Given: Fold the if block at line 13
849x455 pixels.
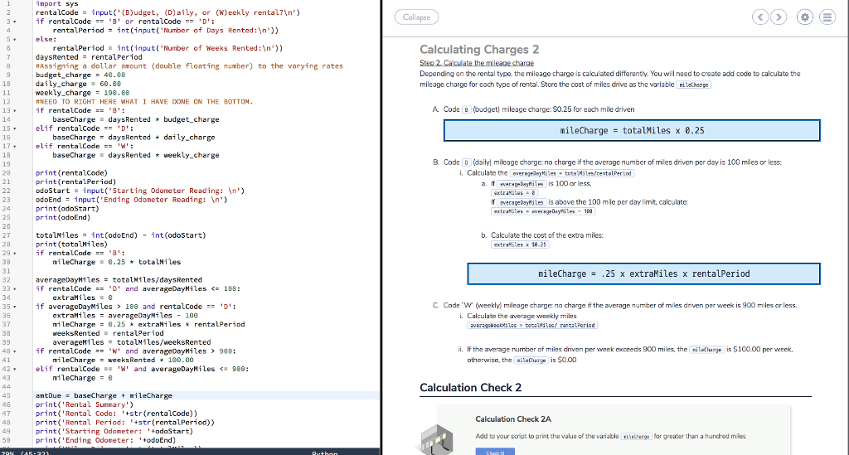Looking at the screenshot, I should coord(15,111).
